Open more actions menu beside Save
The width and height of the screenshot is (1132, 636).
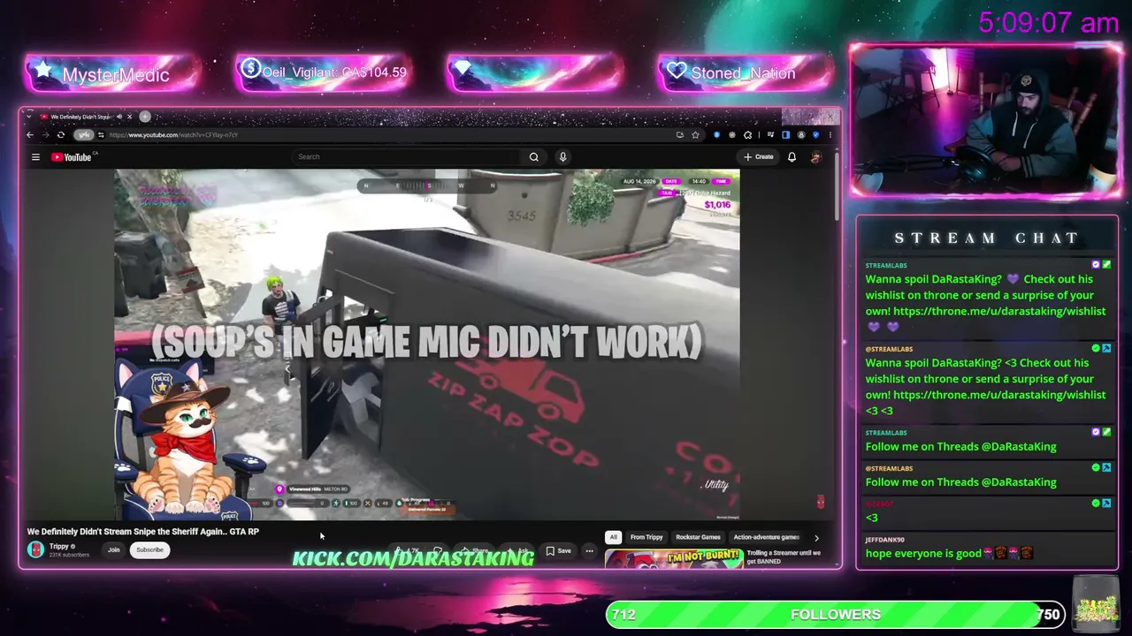pyautogui.click(x=589, y=551)
